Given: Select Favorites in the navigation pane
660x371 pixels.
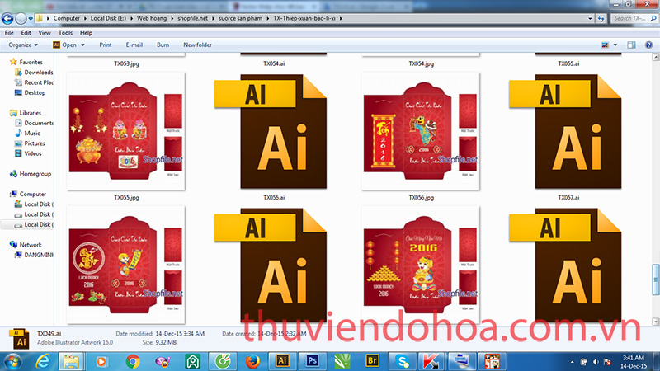Looking at the screenshot, I should (x=26, y=62).
